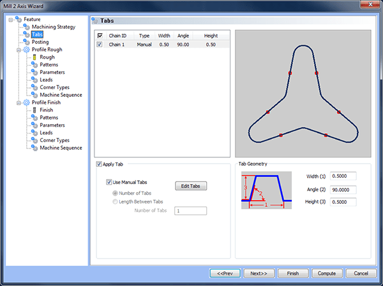This screenshot has height=286, width=383.
Task: Go to the Posting page
Action: coord(40,42)
